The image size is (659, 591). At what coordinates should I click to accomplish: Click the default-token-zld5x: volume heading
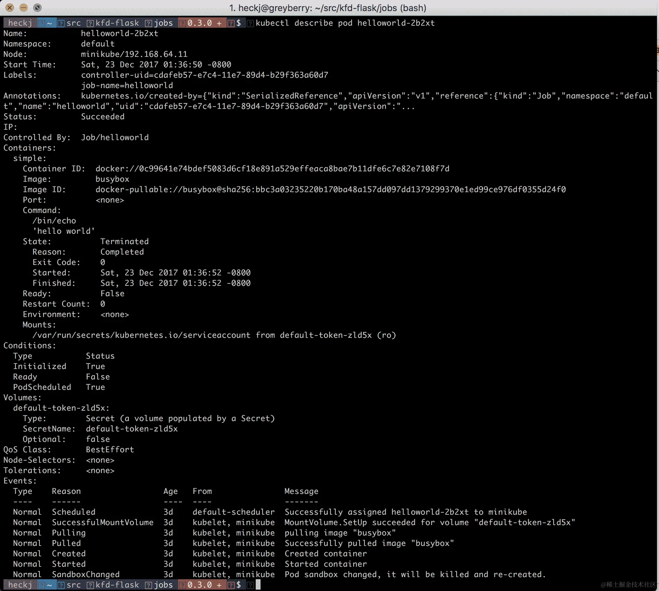(61, 408)
